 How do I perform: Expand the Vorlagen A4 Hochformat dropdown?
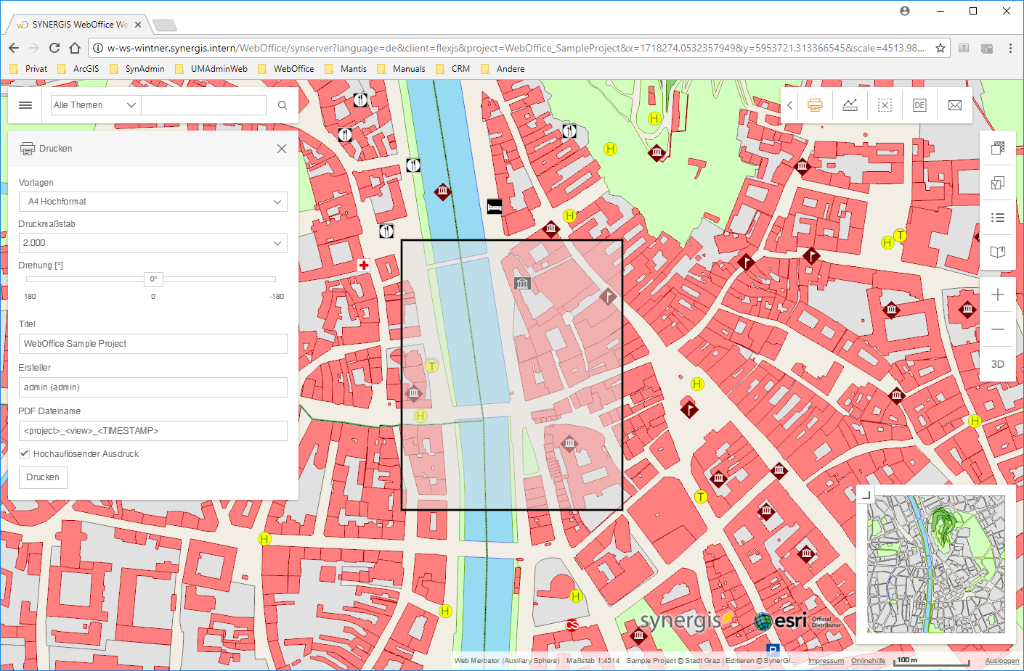[153, 202]
